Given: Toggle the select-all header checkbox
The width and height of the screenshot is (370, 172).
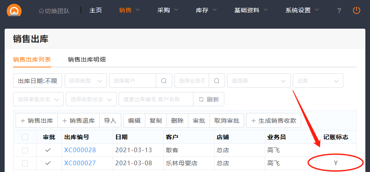Looking at the screenshot, I should coord(25,137).
